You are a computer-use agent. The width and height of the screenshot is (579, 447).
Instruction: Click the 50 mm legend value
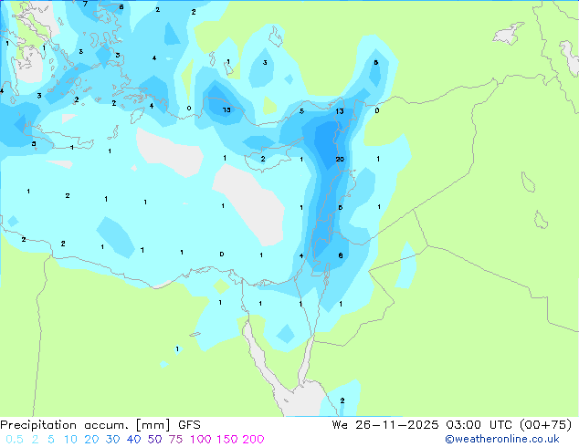pyautogui.click(x=154, y=440)
